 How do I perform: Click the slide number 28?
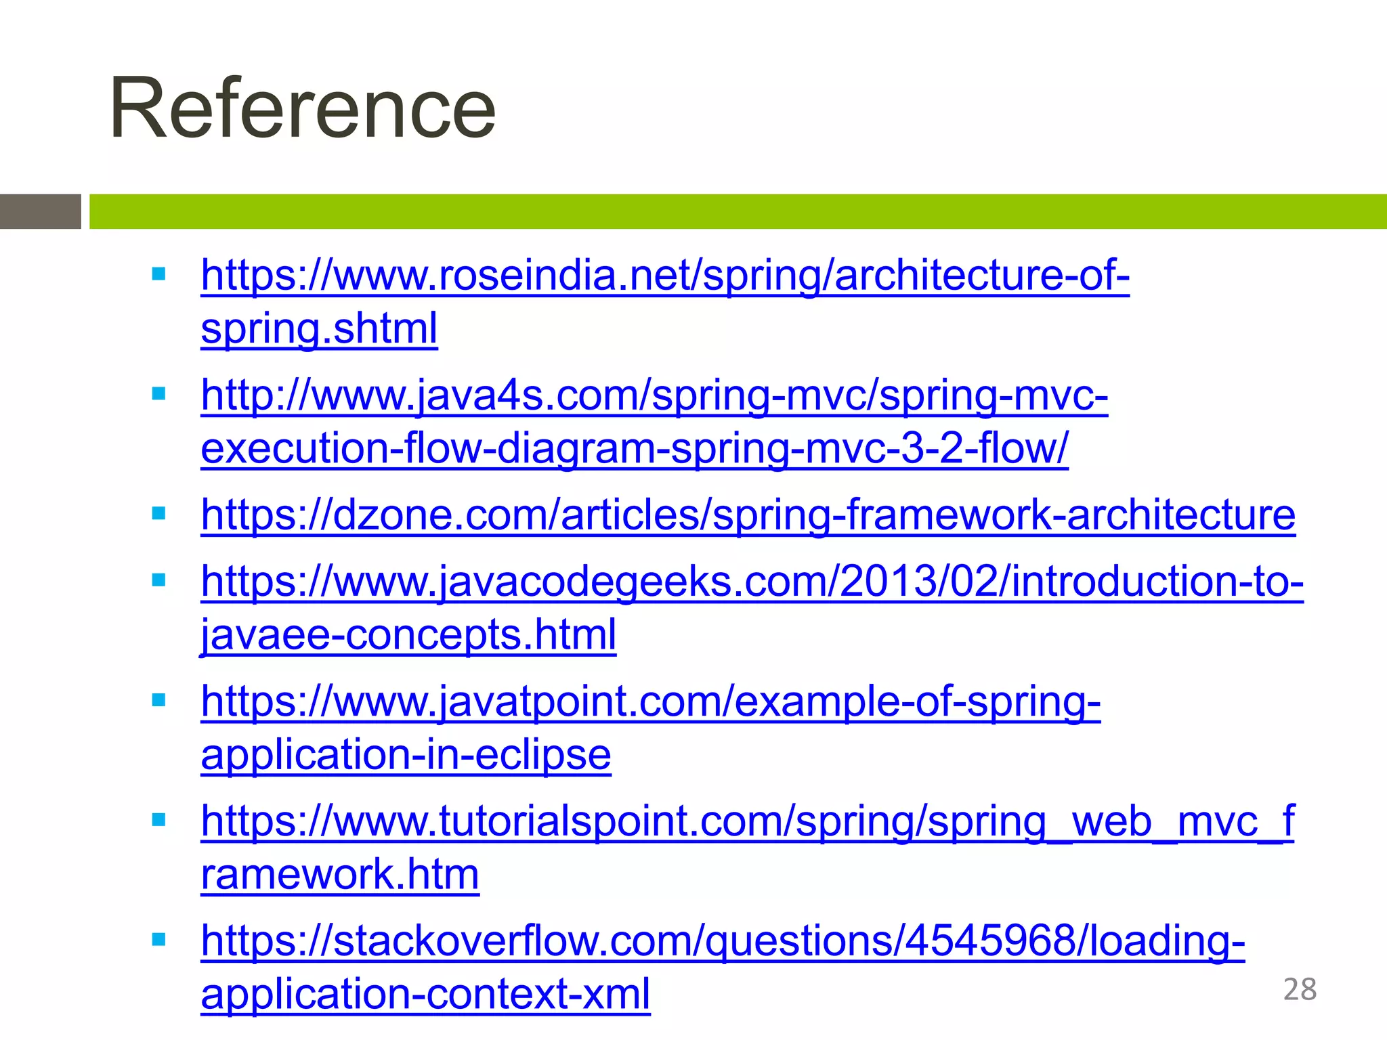coord(1300,989)
